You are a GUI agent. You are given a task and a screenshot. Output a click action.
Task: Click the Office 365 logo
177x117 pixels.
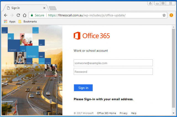coord(92,36)
